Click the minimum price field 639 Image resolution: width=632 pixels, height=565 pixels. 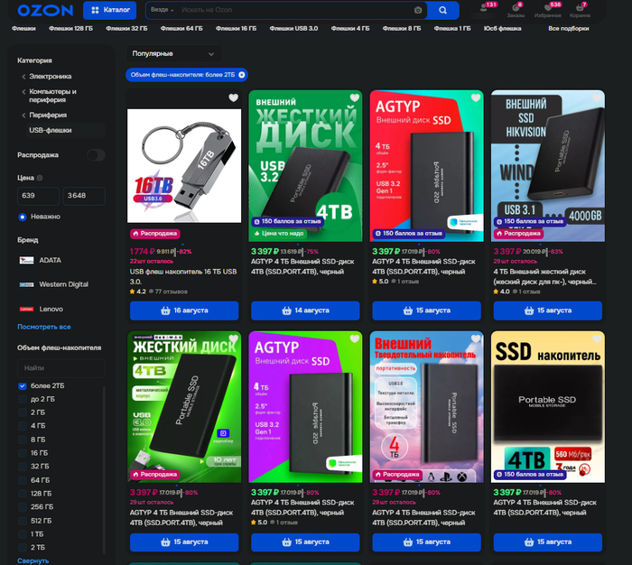point(38,196)
